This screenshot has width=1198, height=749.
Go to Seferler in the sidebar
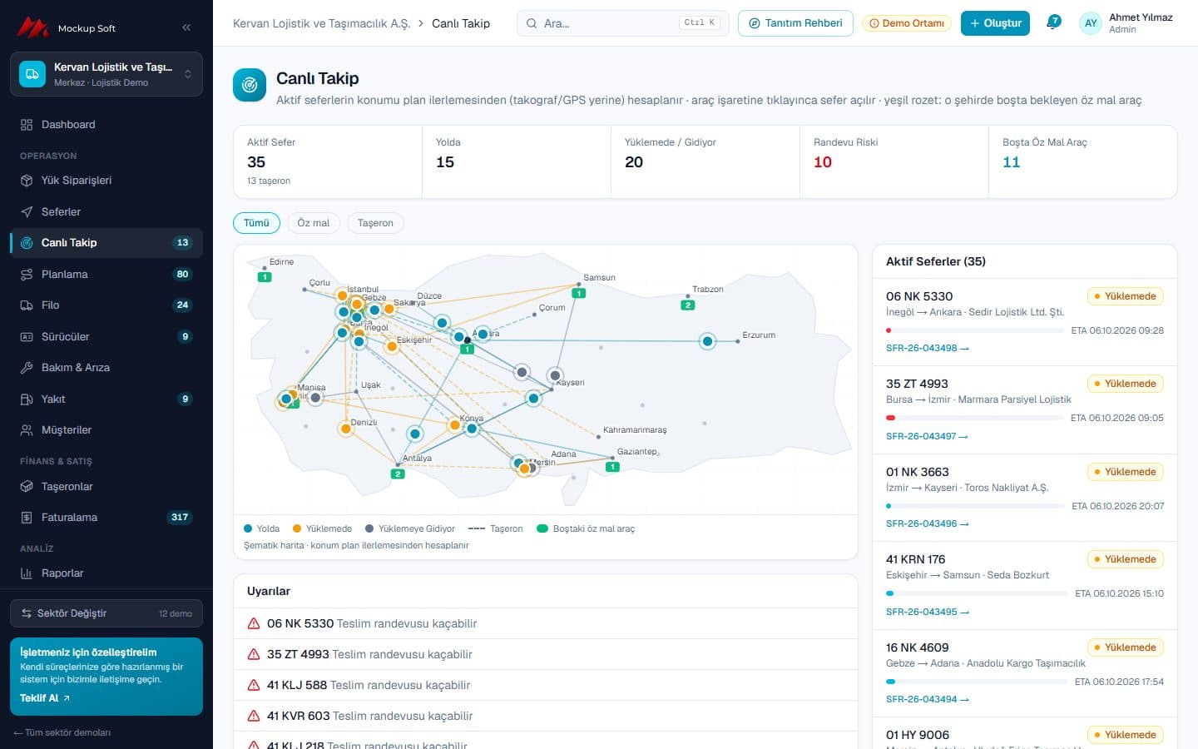pos(106,211)
